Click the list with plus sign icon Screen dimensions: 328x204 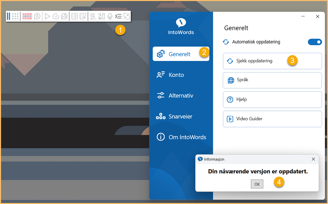point(83,16)
